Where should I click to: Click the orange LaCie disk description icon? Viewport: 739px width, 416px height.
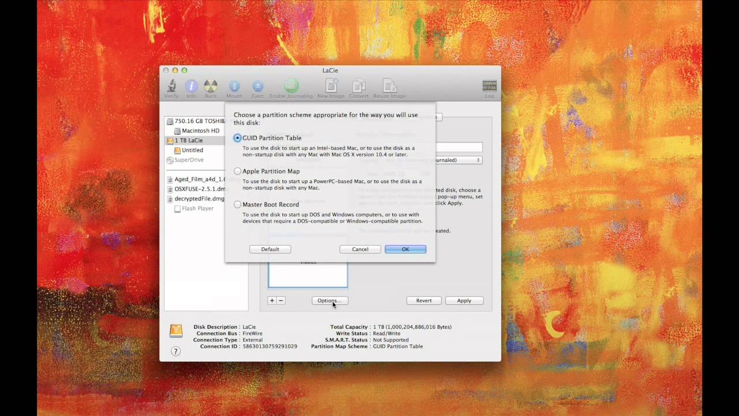coord(176,330)
